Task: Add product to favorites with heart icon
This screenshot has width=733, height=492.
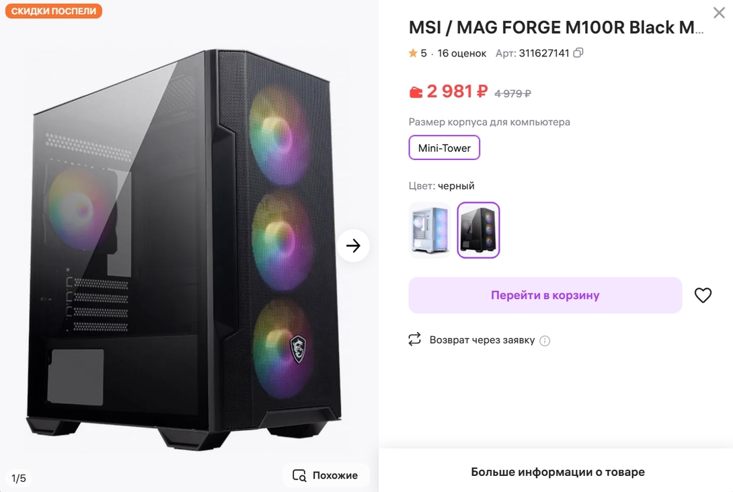Action: [703, 295]
